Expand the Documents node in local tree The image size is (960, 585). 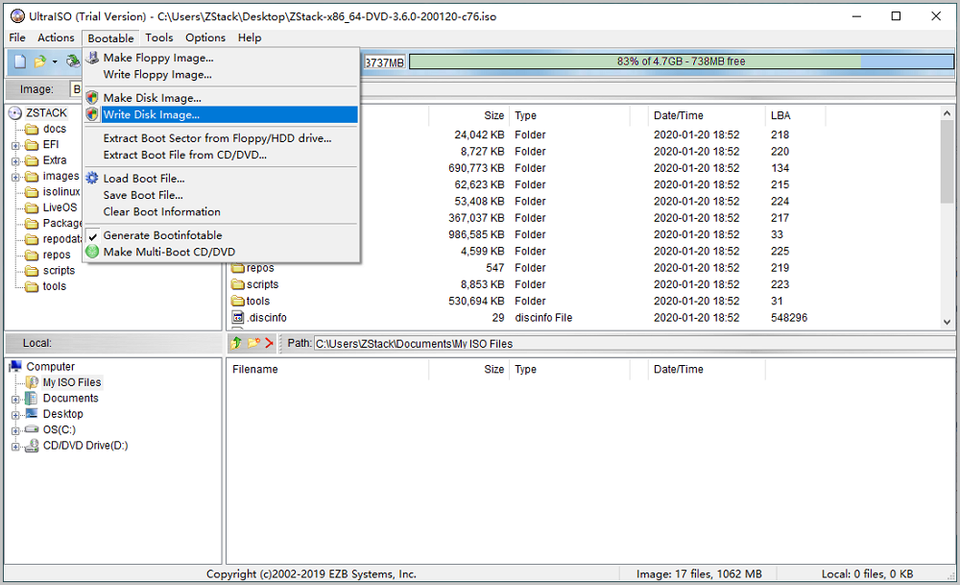pos(15,400)
